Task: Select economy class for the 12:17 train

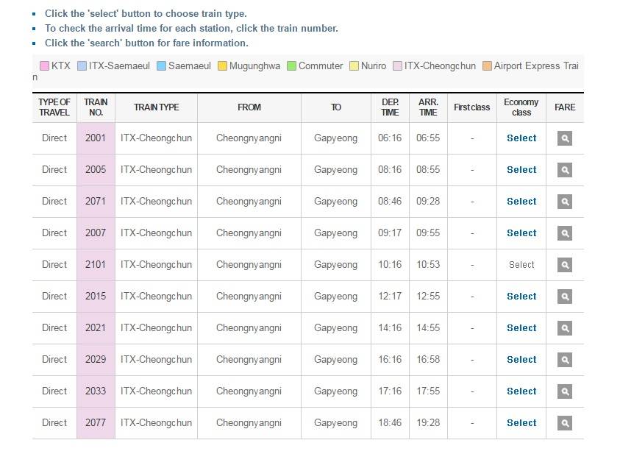Action: point(521,297)
